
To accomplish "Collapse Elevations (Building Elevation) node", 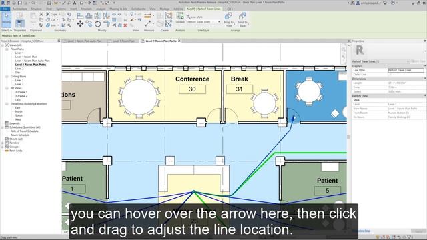I will [x=7, y=104].
